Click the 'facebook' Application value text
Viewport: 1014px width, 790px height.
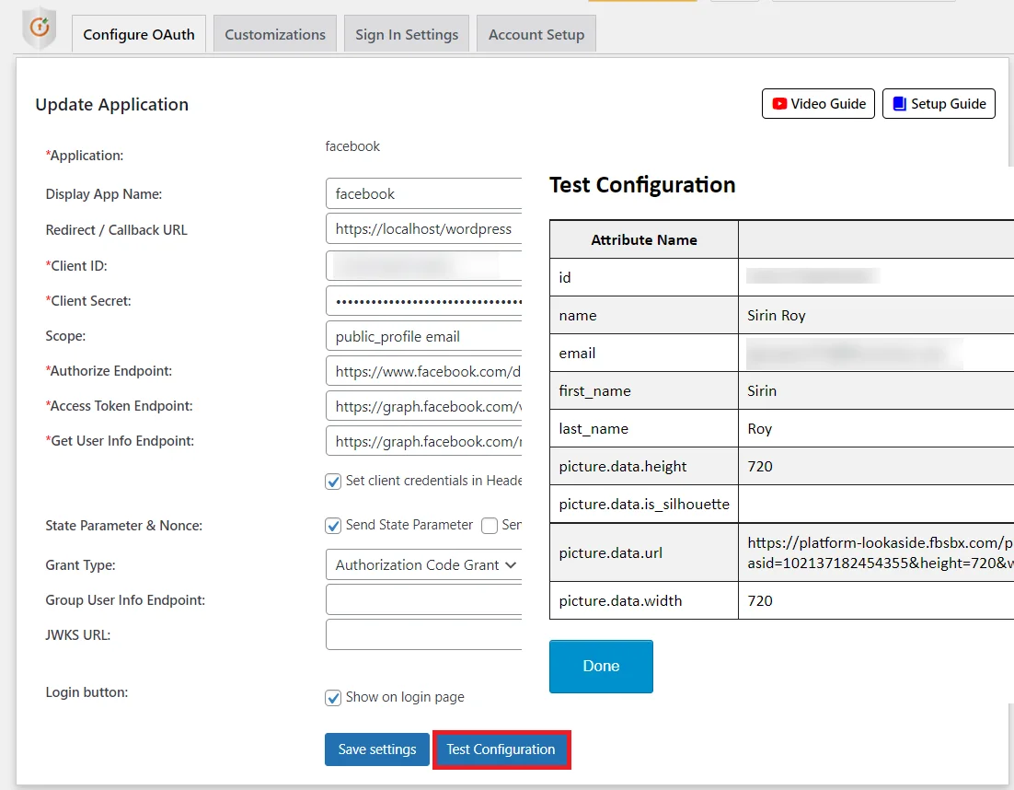[x=352, y=146]
